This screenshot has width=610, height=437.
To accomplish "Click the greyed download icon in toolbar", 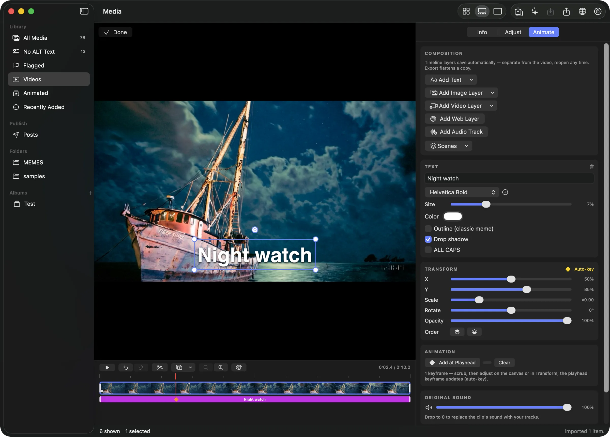I will tap(550, 11).
